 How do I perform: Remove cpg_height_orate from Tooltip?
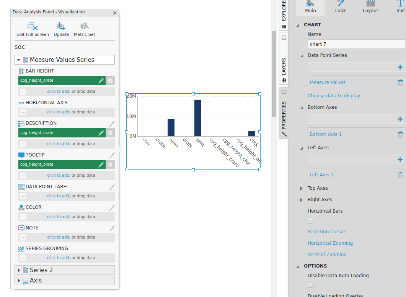(110, 165)
